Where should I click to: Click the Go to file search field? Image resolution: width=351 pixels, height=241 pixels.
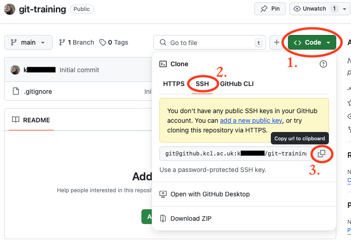pos(210,42)
